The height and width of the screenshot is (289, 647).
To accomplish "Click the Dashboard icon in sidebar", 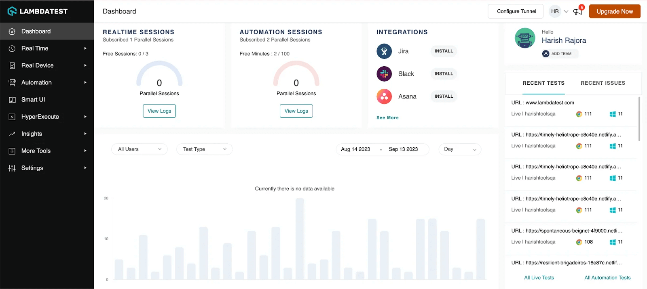I will (x=12, y=31).
